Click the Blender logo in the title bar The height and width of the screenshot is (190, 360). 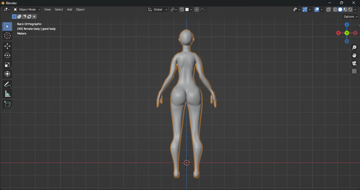3,3
